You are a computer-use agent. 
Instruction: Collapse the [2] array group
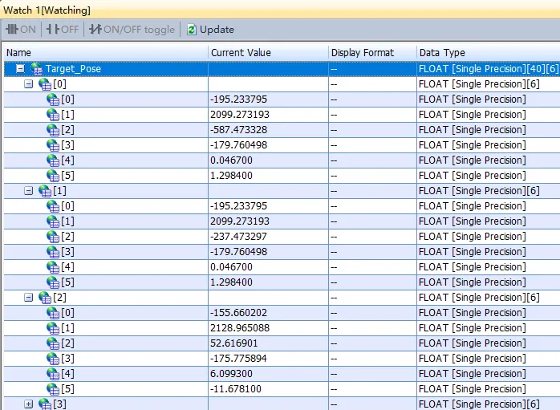coord(28,298)
